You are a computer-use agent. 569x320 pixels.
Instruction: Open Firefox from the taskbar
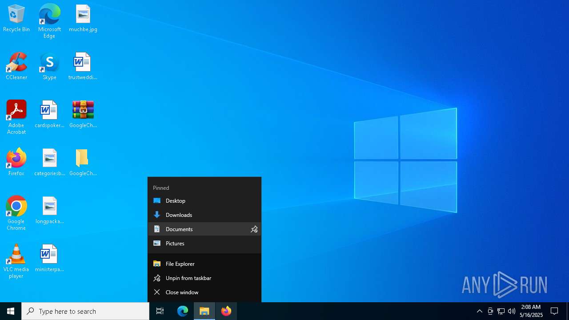click(x=226, y=311)
